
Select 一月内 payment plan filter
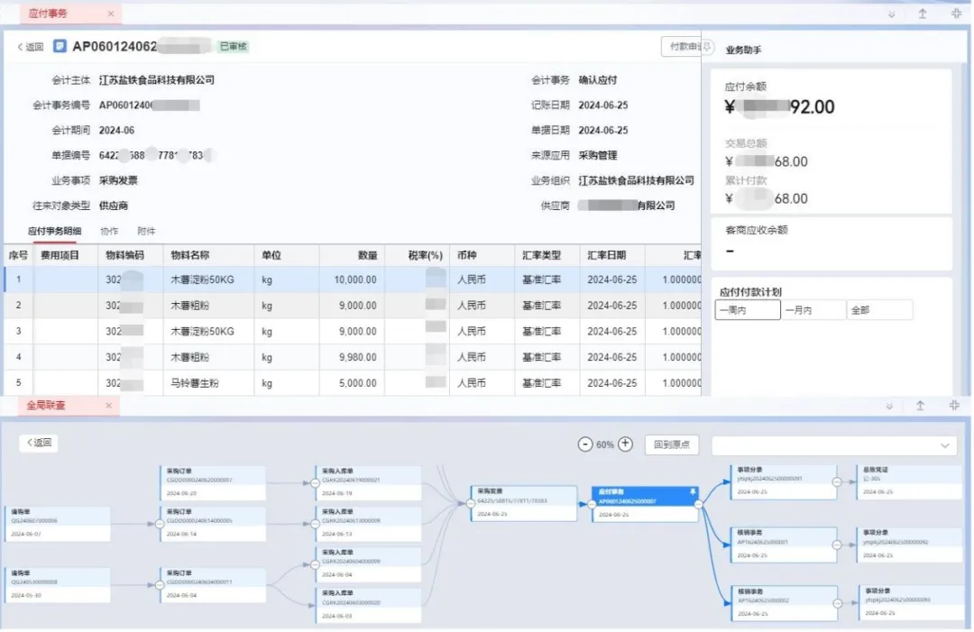(813, 310)
